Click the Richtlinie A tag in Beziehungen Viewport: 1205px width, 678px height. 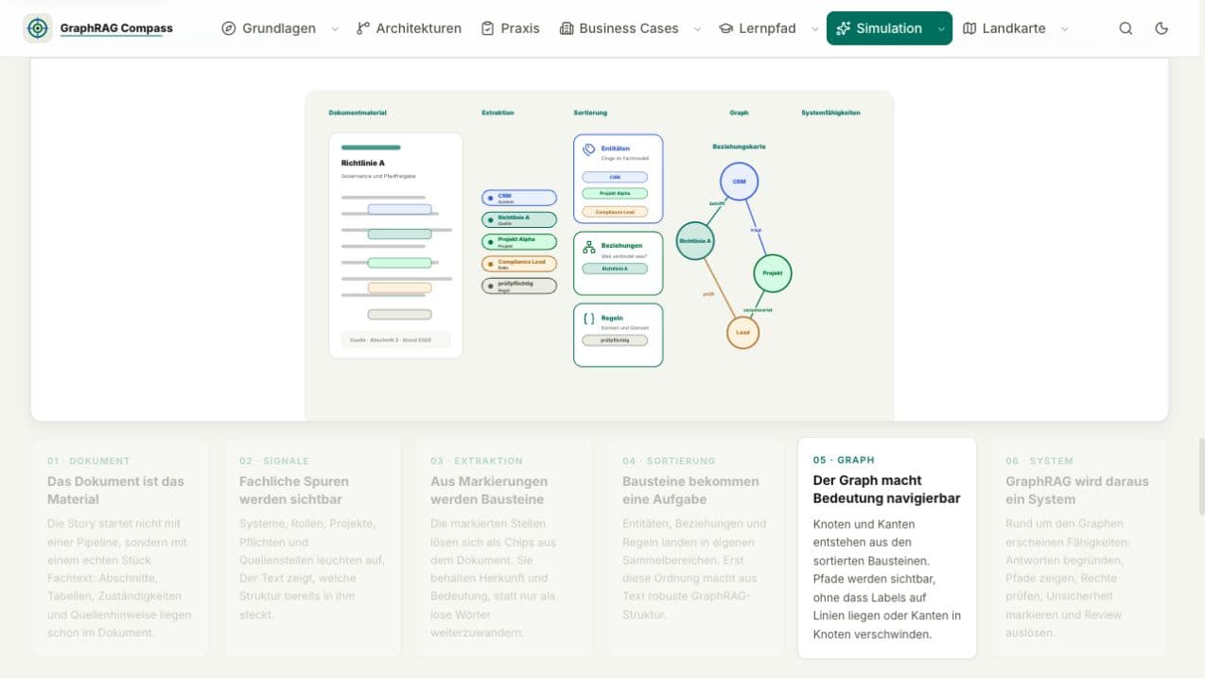pos(615,269)
